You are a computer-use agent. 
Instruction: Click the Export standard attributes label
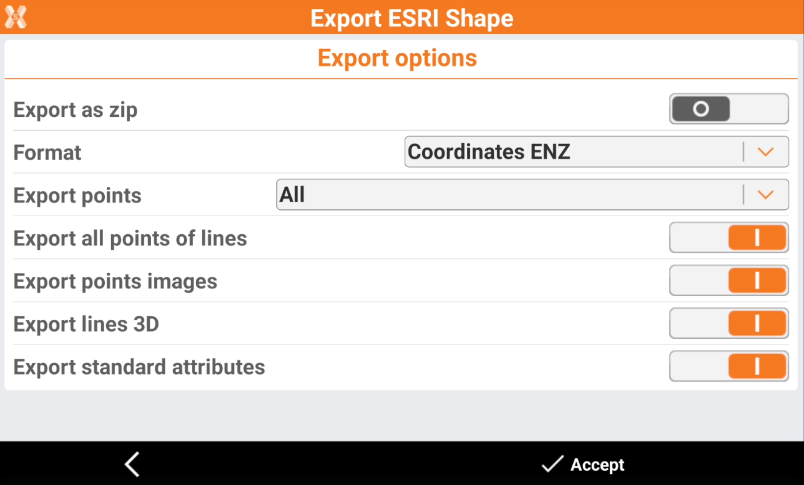[x=139, y=367]
